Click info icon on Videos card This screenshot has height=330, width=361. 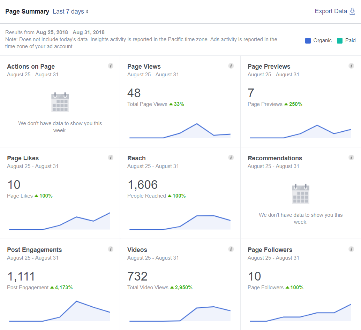click(231, 249)
